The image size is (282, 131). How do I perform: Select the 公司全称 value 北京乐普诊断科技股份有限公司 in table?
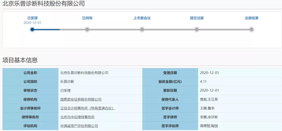coord(84,73)
